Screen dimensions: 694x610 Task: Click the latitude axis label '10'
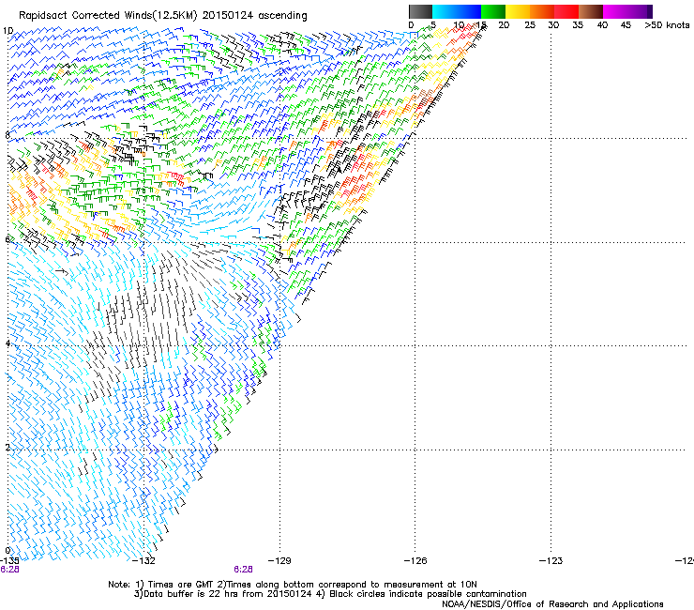coord(8,31)
